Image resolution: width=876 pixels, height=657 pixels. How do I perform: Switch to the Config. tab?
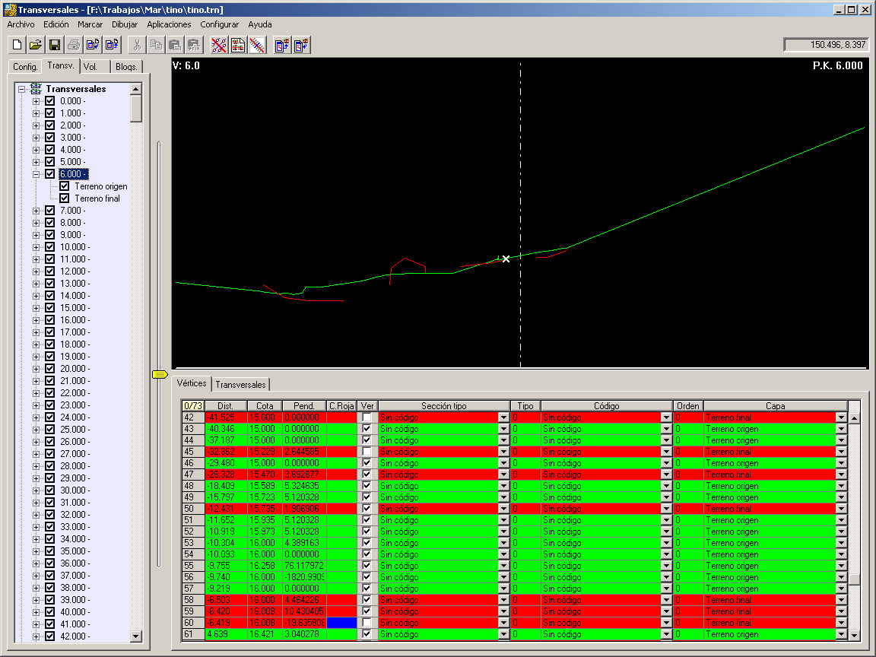pos(25,66)
